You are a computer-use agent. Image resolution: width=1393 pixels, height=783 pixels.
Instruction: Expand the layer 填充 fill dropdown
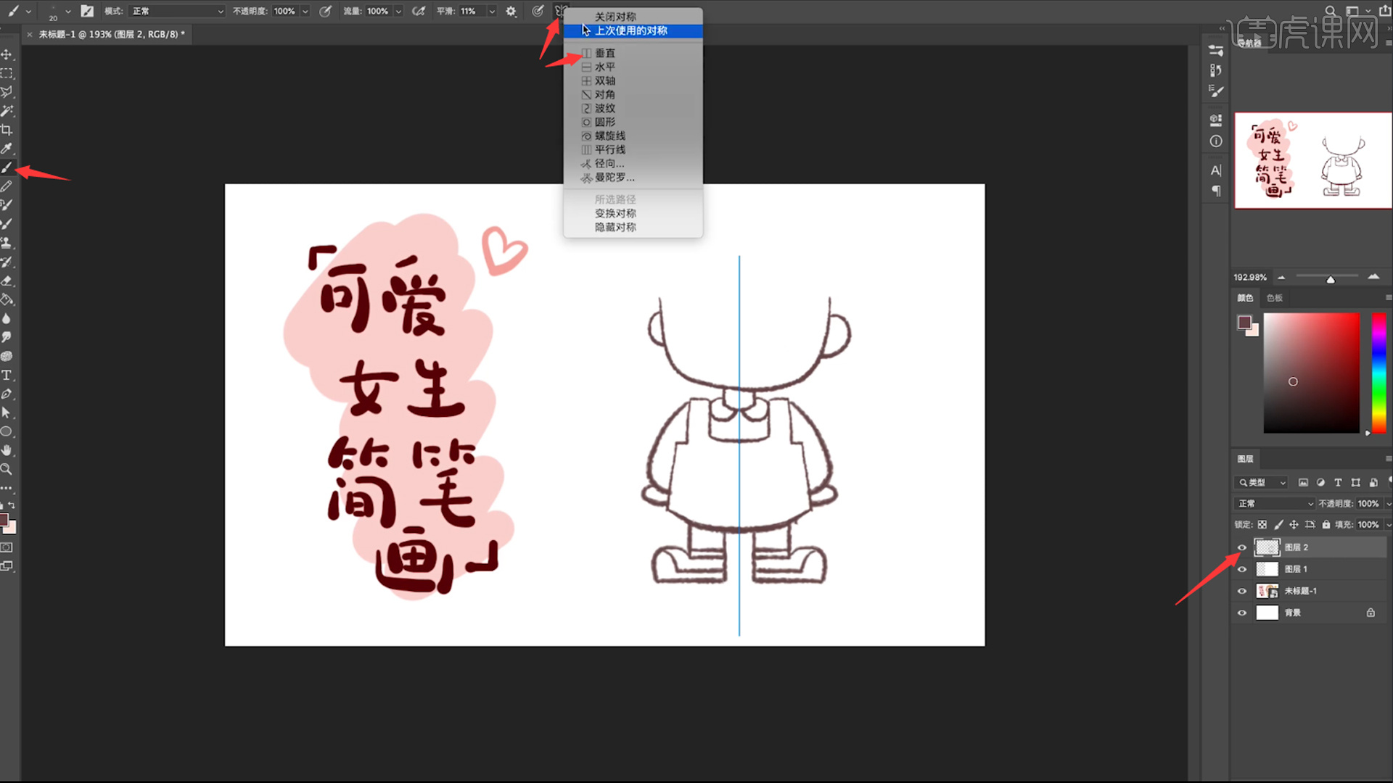point(1388,524)
